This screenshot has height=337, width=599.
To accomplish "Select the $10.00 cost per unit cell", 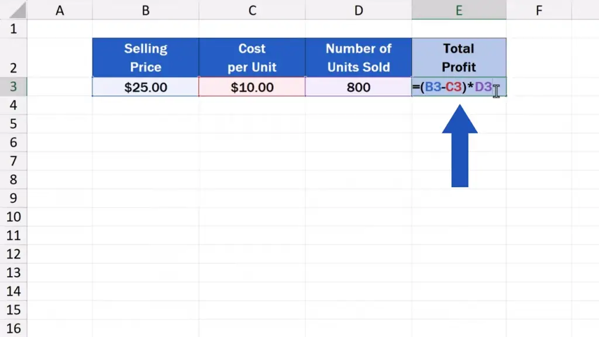I will coord(252,87).
